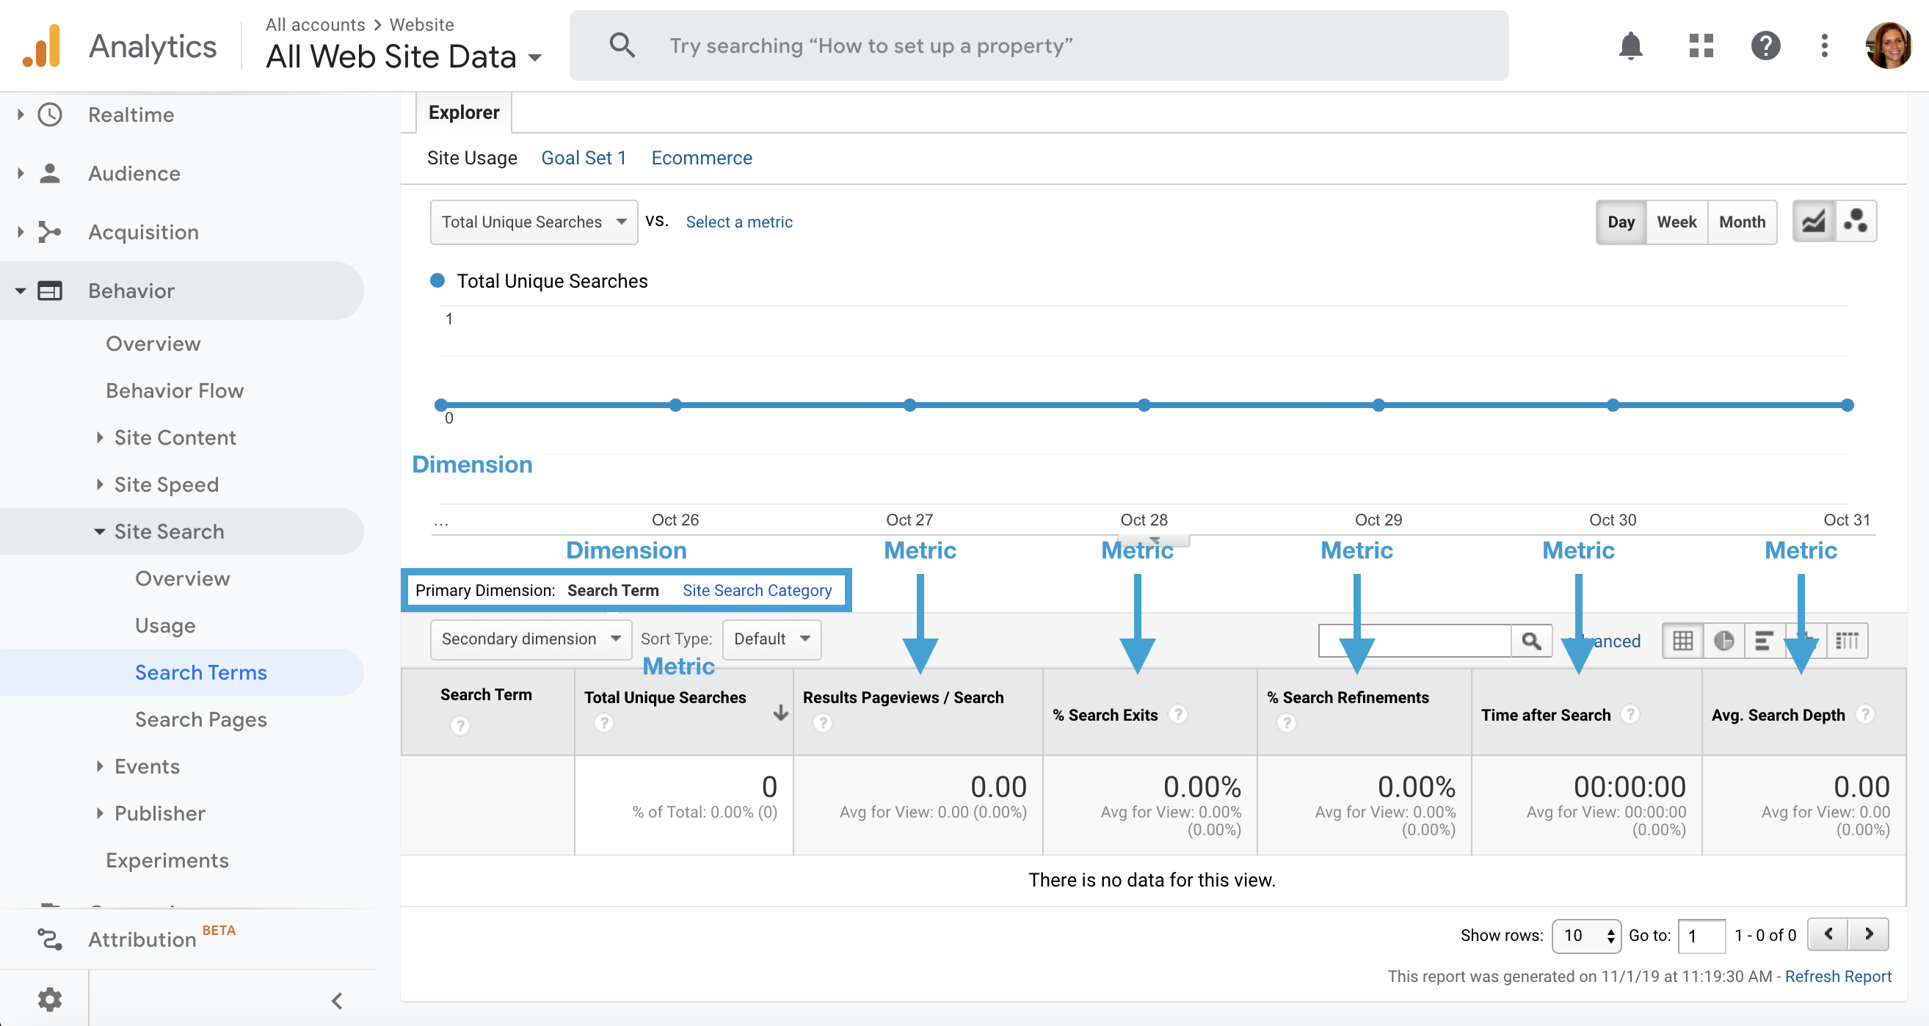Open Search Pages in the sidebar
Viewport: 1929px width, 1026px height.
200,719
